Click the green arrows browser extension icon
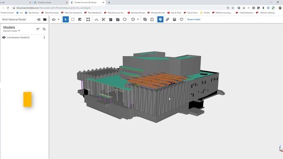Screen dimensions: 283x159 [273, 8]
